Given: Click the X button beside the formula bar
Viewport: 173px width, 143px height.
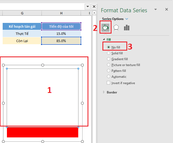Looking at the screenshot, I should tap(94, 7).
